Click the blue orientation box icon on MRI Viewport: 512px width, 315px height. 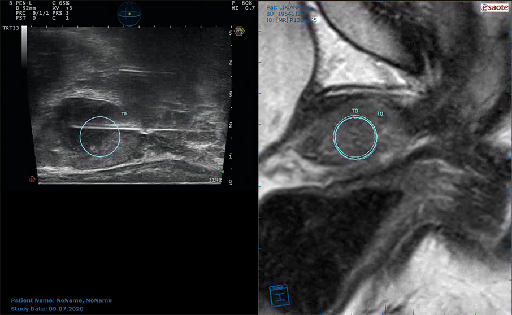coord(279,295)
